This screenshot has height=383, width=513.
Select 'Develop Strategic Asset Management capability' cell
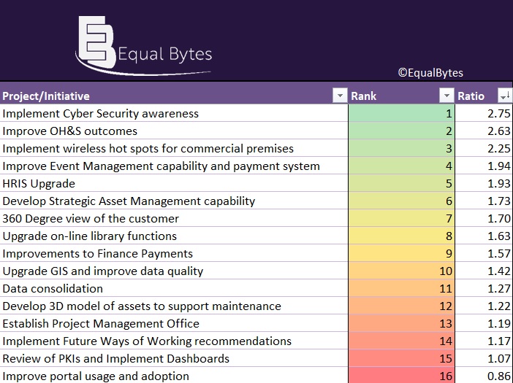174,201
